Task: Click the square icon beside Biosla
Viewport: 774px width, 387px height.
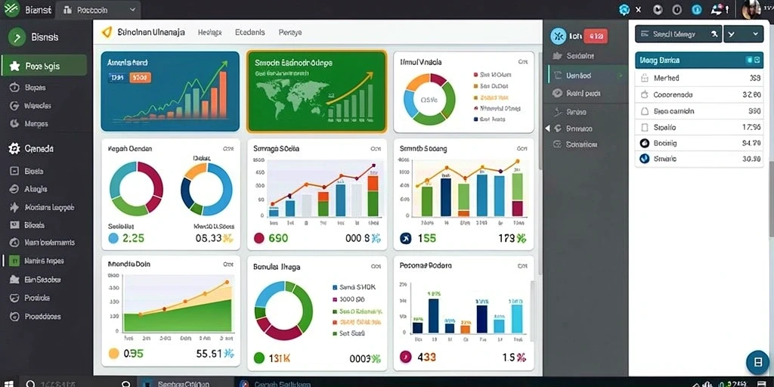Action: (x=14, y=172)
